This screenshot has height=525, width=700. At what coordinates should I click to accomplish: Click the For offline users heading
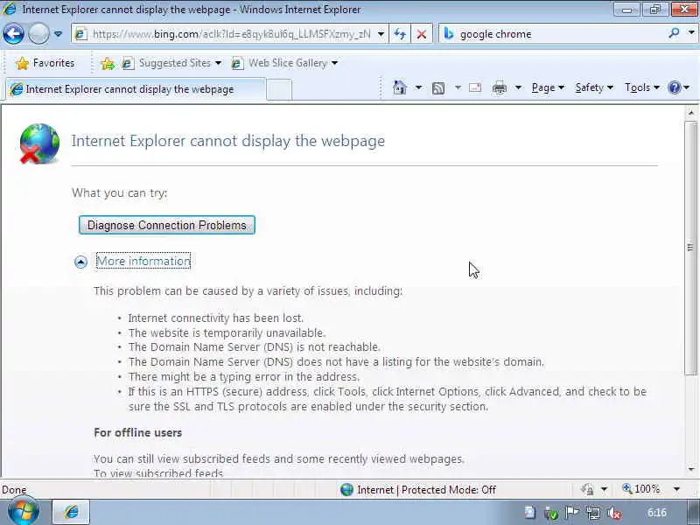point(138,432)
